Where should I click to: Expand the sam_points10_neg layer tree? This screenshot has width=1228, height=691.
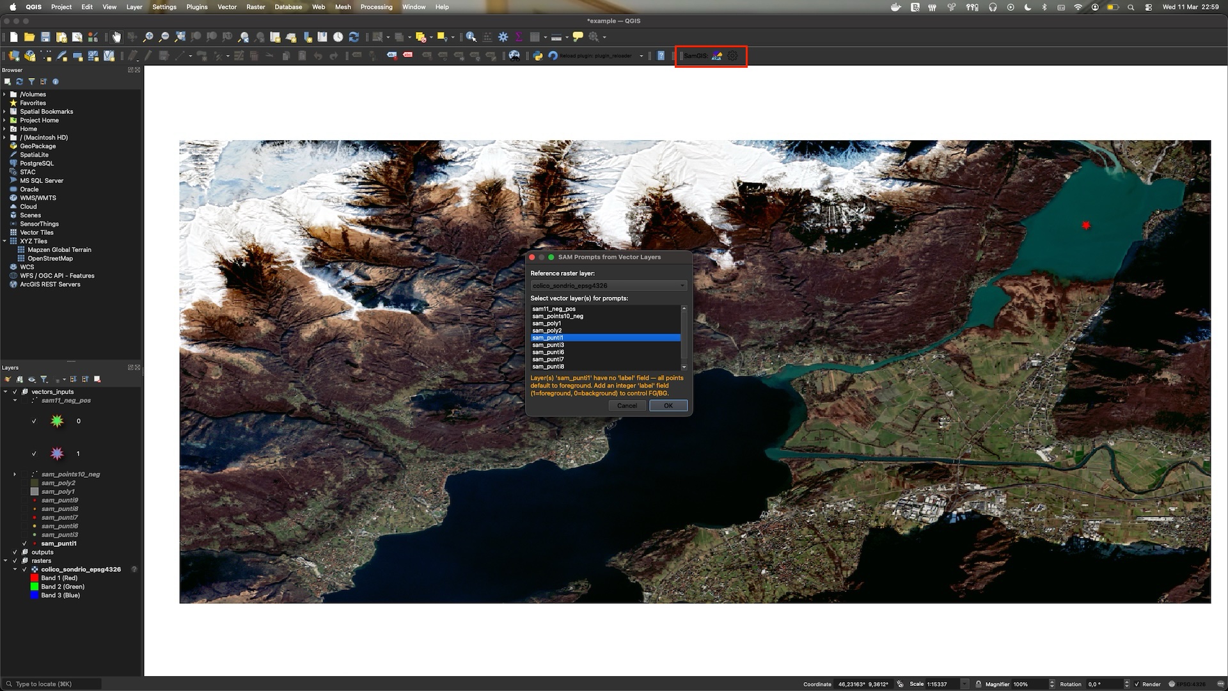(15, 474)
